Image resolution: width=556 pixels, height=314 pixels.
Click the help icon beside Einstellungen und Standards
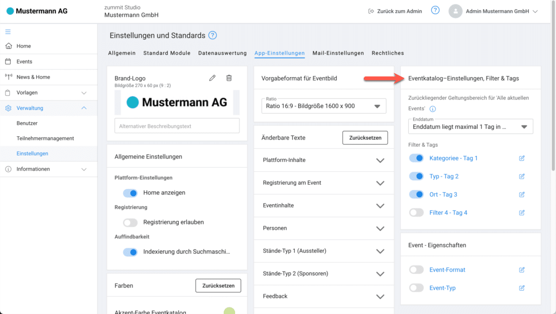(x=212, y=35)
